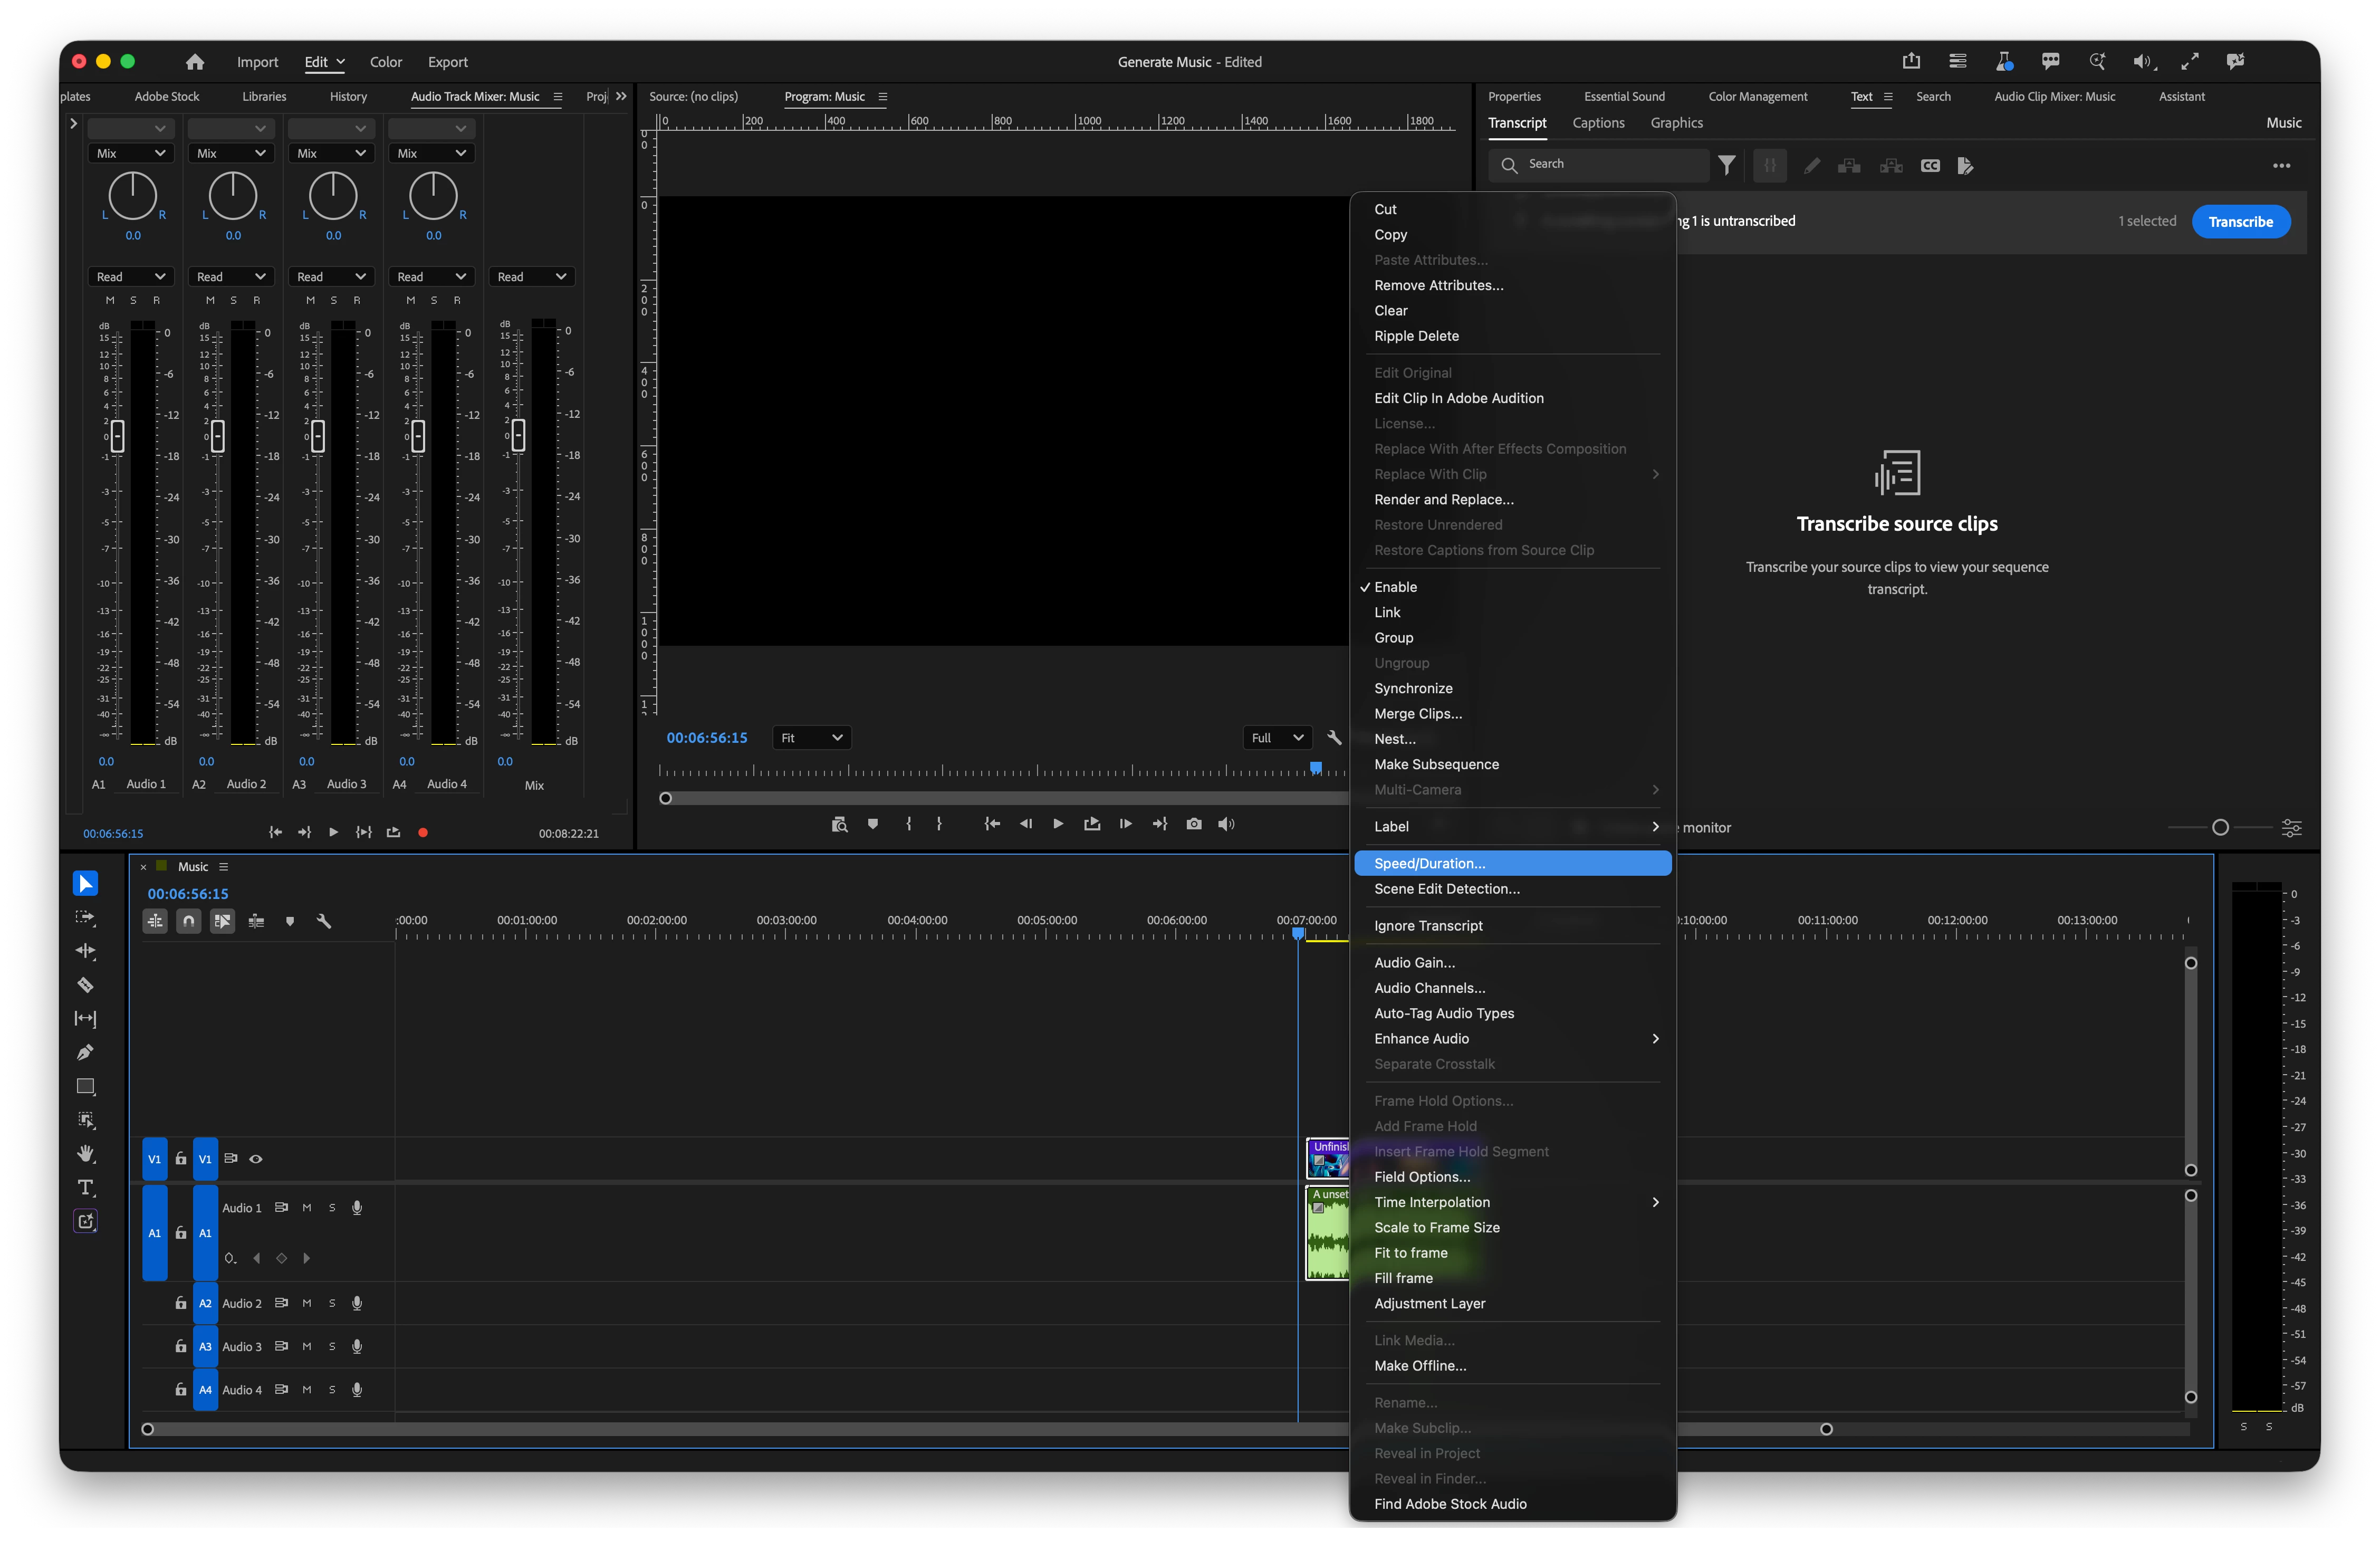
Task: Open the Export page
Action: pyautogui.click(x=447, y=62)
